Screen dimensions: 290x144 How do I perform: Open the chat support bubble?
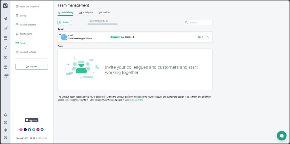click(282, 136)
